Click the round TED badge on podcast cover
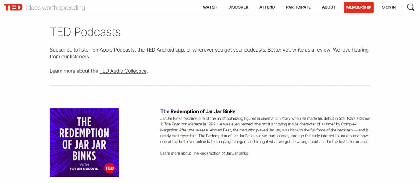The height and width of the screenshot is (183, 420). click(x=109, y=168)
